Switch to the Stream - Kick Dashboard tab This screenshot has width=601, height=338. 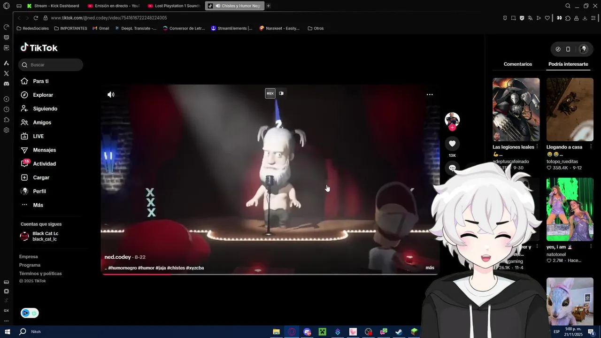[x=53, y=6]
